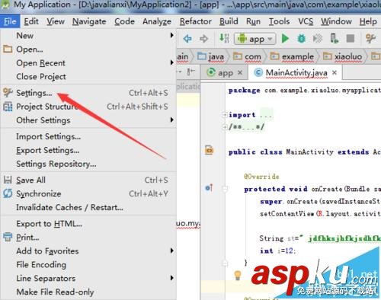Viewport: 381px width, 300px height.
Task: Open the View menu
Action: click(56, 21)
